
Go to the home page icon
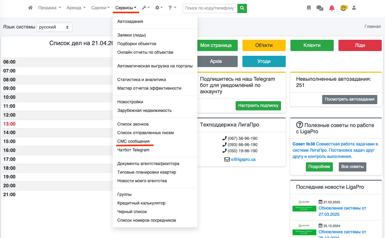(30, 8)
